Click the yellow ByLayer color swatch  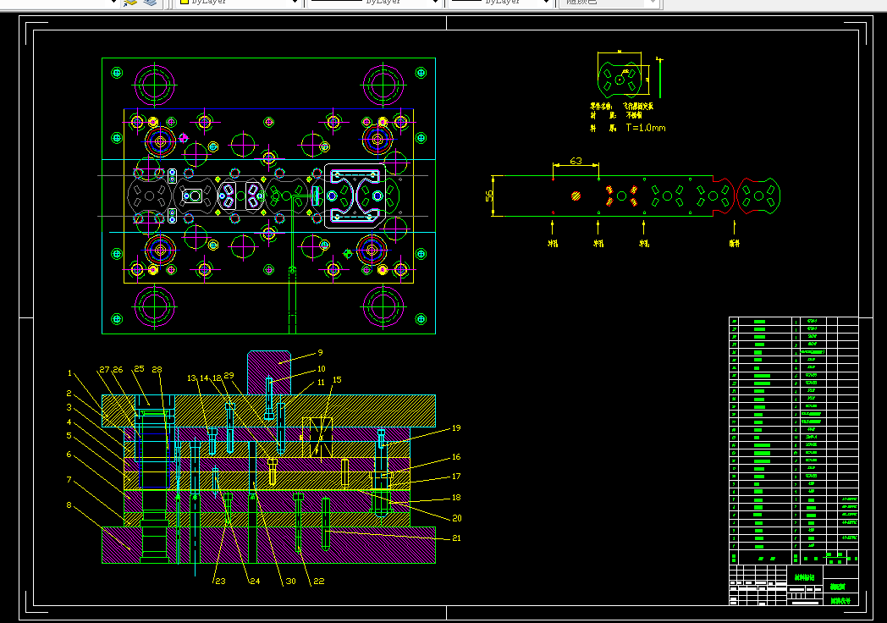click(x=184, y=3)
